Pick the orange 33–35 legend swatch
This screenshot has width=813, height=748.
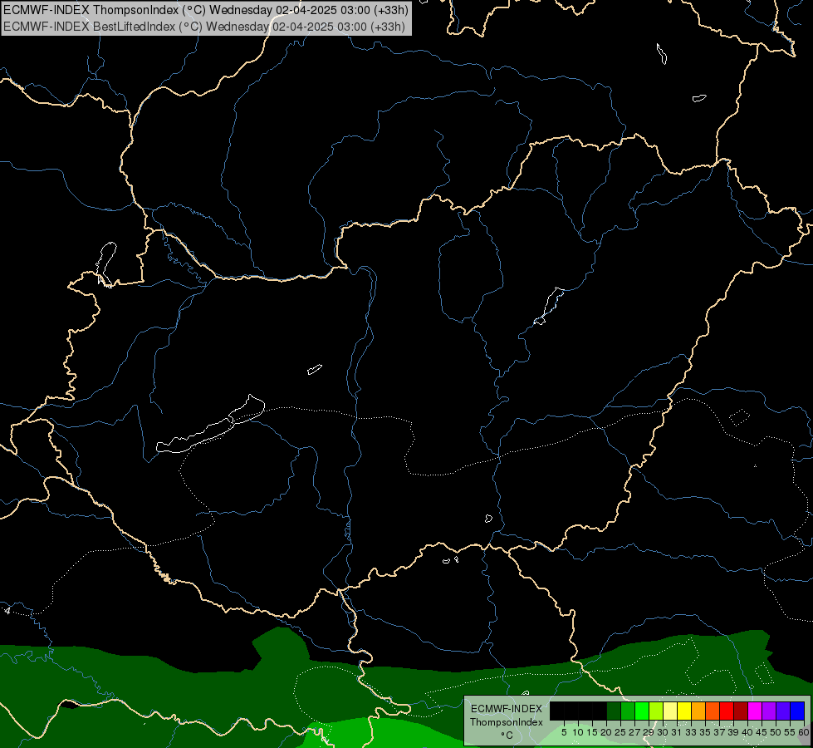coord(698,711)
